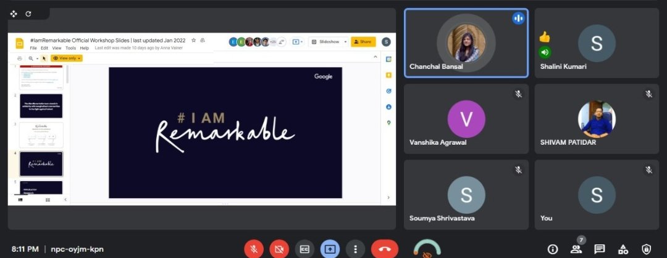Open the Tools menu
667x258 pixels.
click(x=70, y=48)
